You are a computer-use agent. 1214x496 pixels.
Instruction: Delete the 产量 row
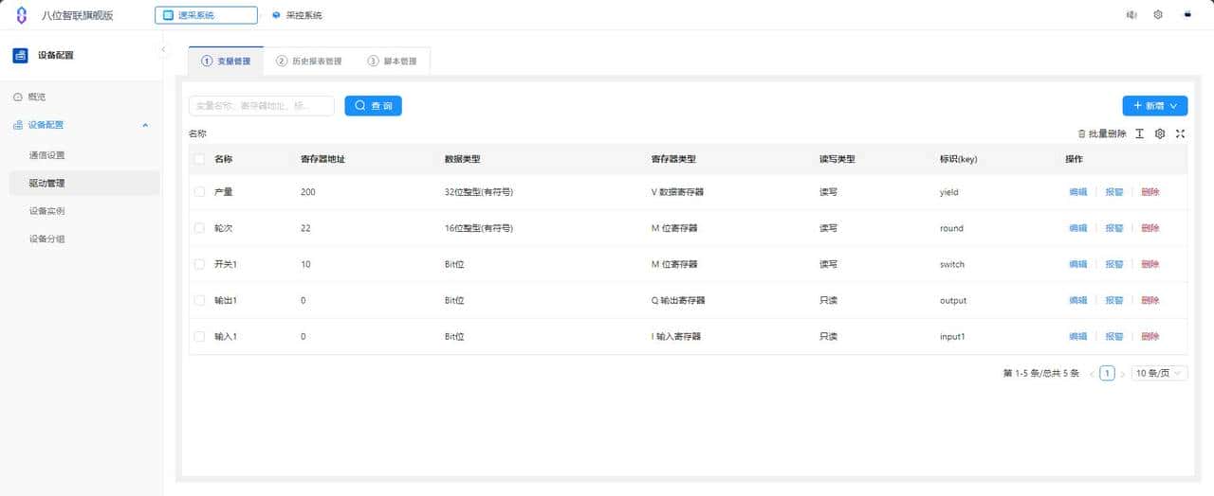(1150, 192)
